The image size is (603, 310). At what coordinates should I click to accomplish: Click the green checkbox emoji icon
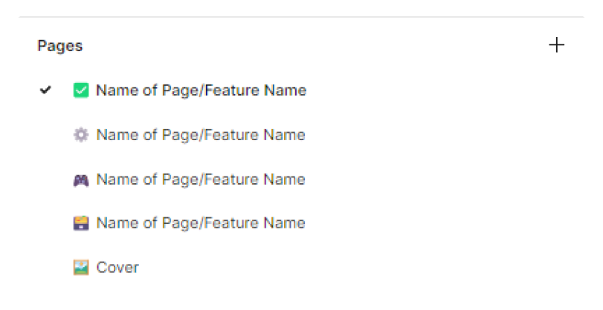81,90
